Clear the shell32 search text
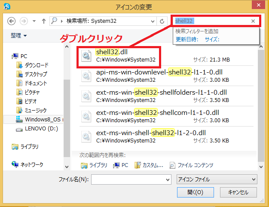Image resolution: width=269 pixels, height=207 pixels. 253,21
